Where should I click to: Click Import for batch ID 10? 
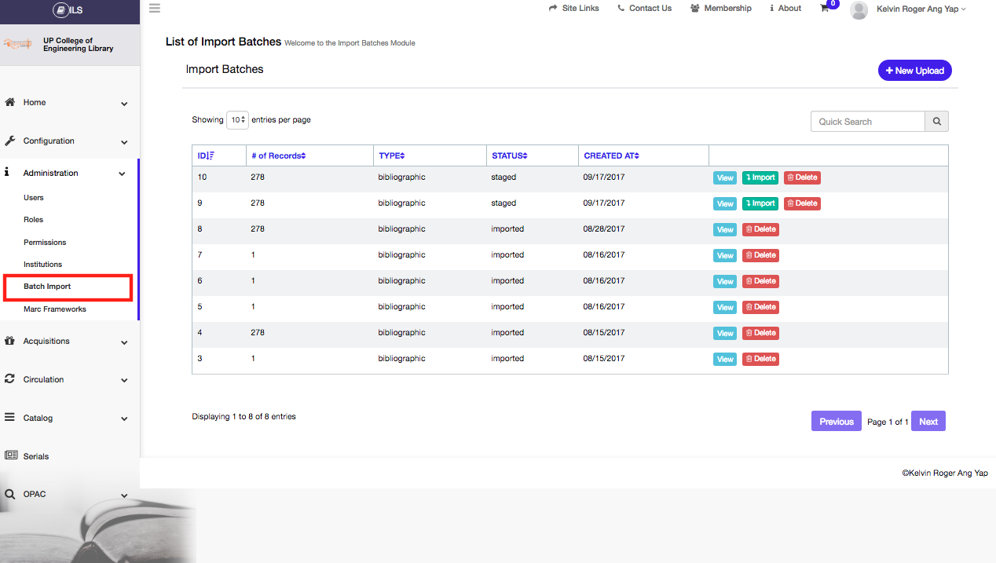tap(760, 177)
